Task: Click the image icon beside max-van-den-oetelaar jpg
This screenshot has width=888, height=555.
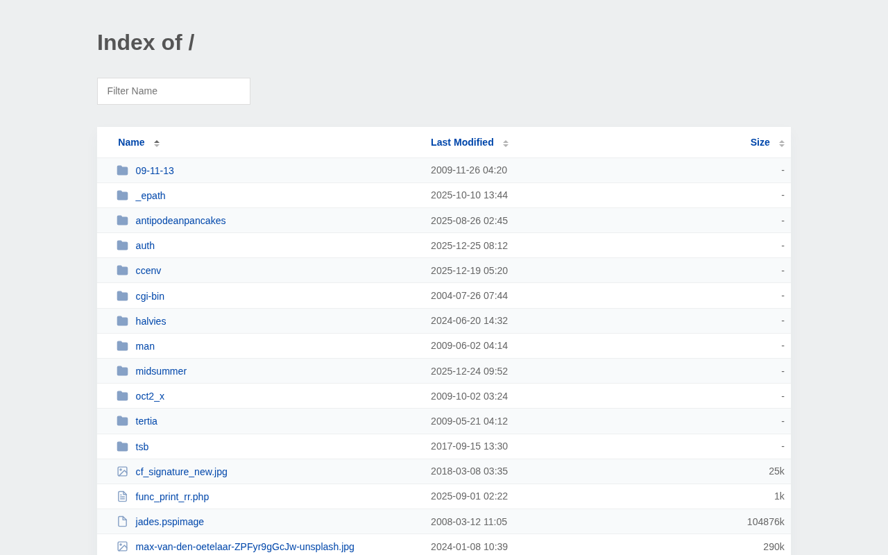Action: 122,547
